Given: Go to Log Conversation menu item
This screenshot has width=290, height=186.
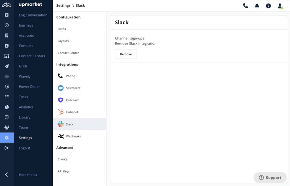Looking at the screenshot, I should coord(33,15).
